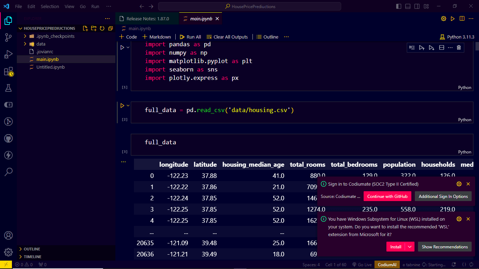Viewport: 479px width, 269px height.
Task: Expand the OUTLINE section
Action: click(x=32, y=249)
